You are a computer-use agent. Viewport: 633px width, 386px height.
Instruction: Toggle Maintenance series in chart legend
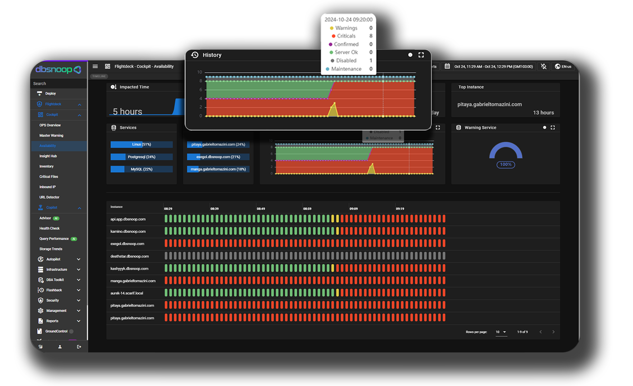[x=343, y=69]
